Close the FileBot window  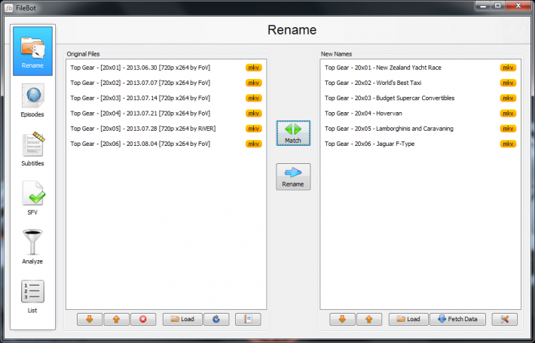[x=518, y=5]
